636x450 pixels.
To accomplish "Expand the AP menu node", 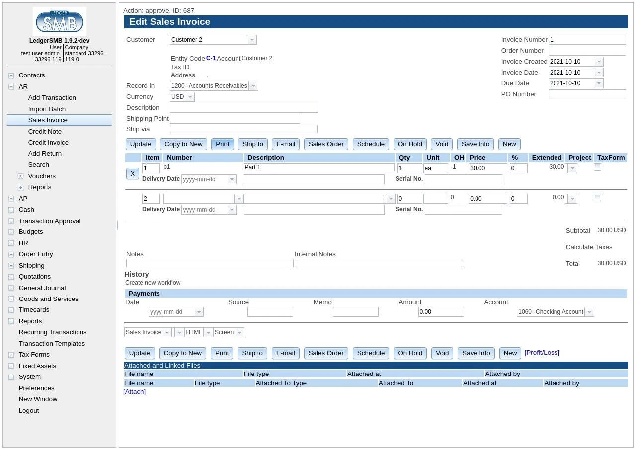I will coord(11,199).
